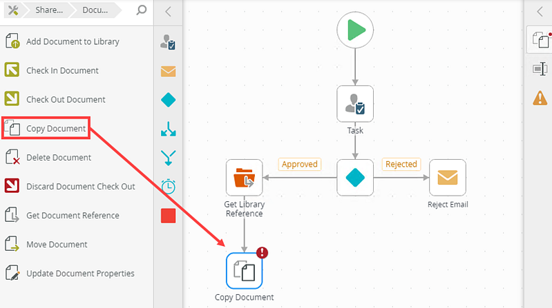Select the Get Library Reference node
Image resolution: width=552 pixels, height=308 pixels.
pos(245,178)
